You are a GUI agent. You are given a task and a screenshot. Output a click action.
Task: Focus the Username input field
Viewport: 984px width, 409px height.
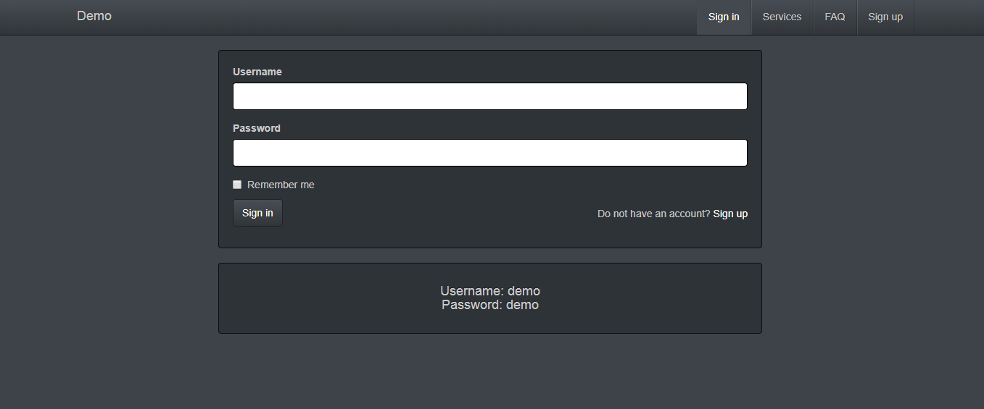point(489,96)
